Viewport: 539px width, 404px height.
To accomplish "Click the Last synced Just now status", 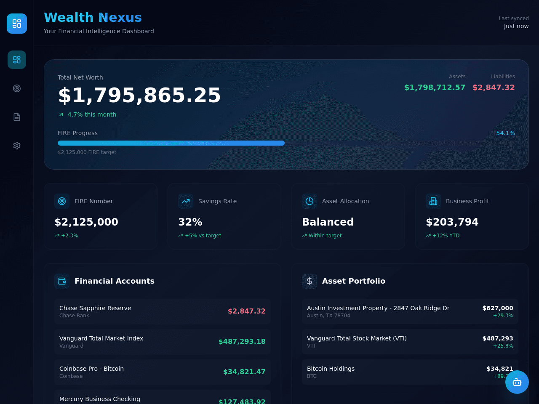I will coord(514,22).
